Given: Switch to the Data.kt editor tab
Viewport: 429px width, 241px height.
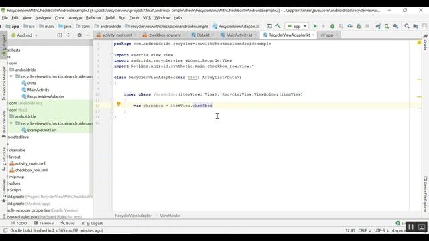Looking at the screenshot, I should (x=202, y=35).
